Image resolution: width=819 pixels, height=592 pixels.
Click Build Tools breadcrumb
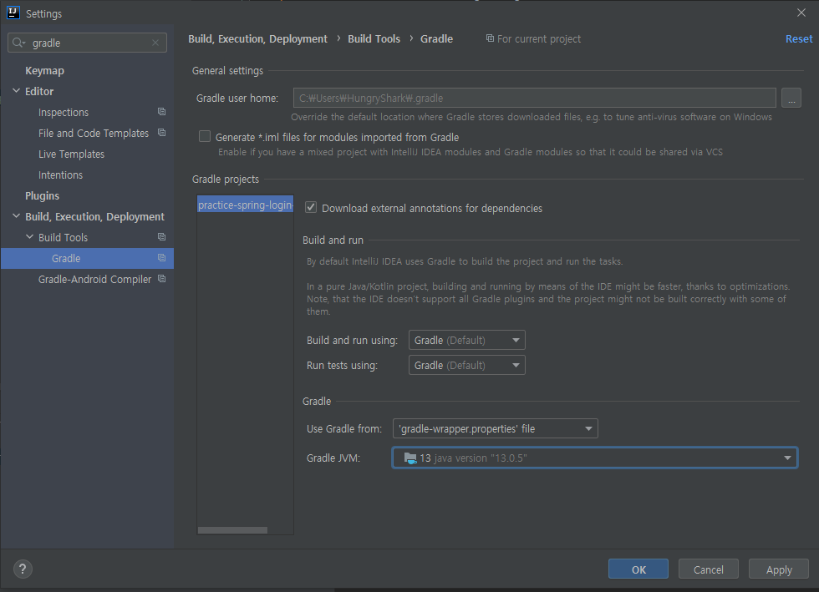[374, 38]
